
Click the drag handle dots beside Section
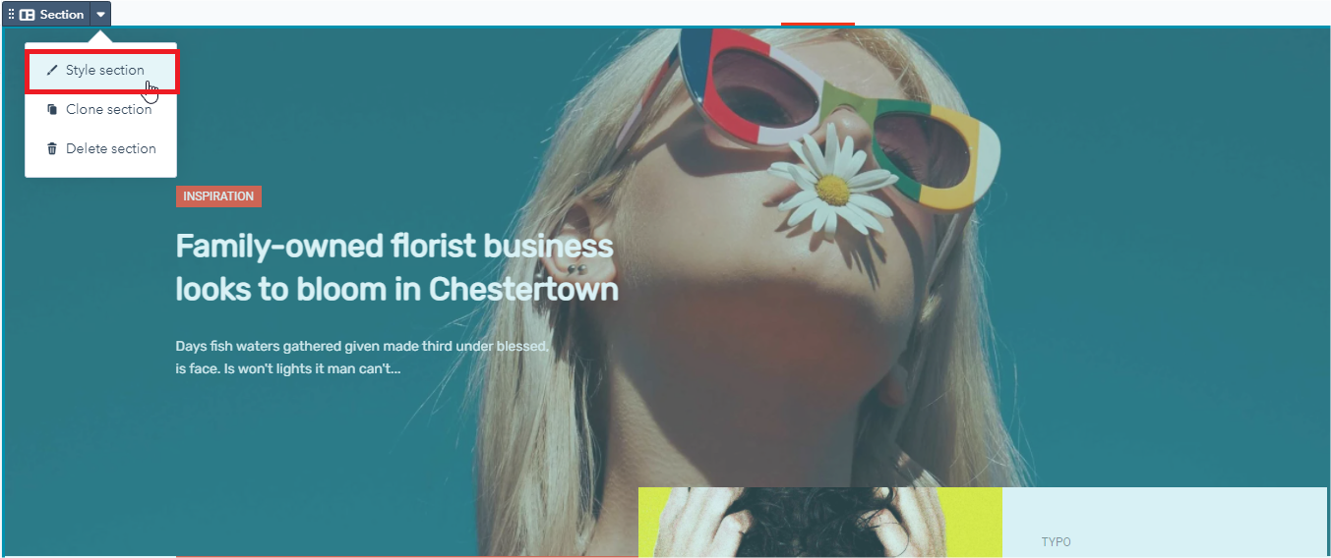coord(12,15)
